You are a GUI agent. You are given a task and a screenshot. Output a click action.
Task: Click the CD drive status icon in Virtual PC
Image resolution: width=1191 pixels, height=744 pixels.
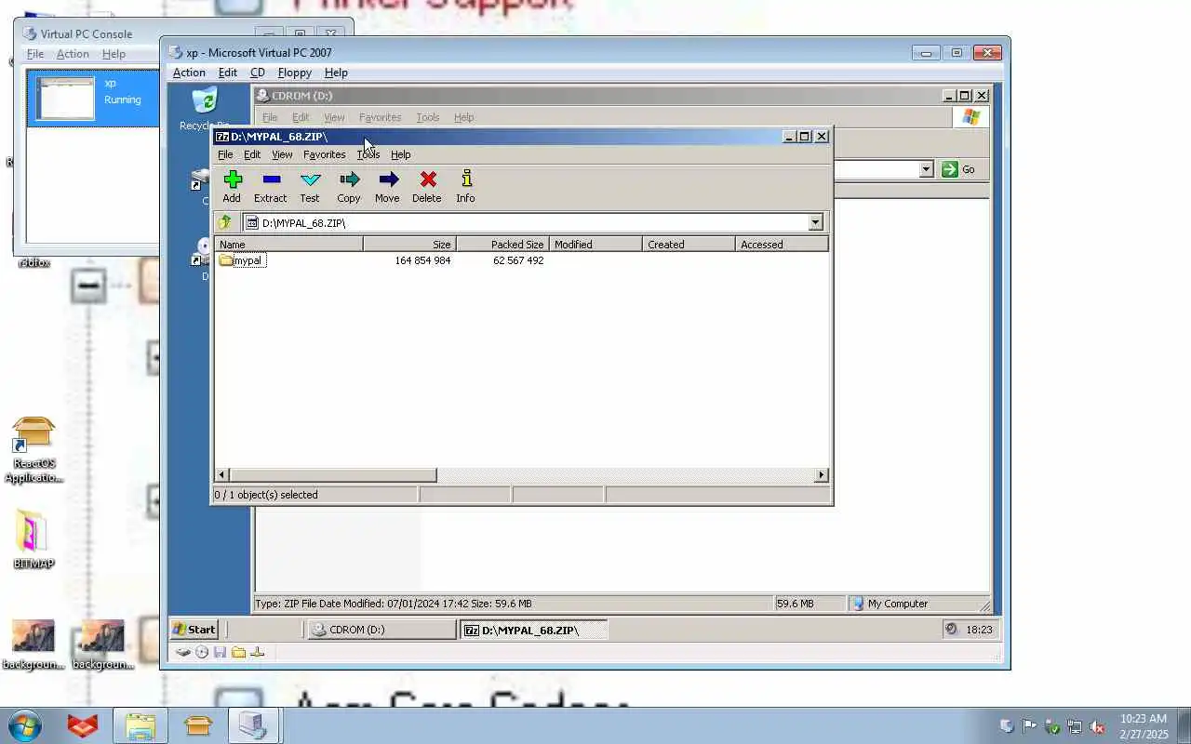202,652
